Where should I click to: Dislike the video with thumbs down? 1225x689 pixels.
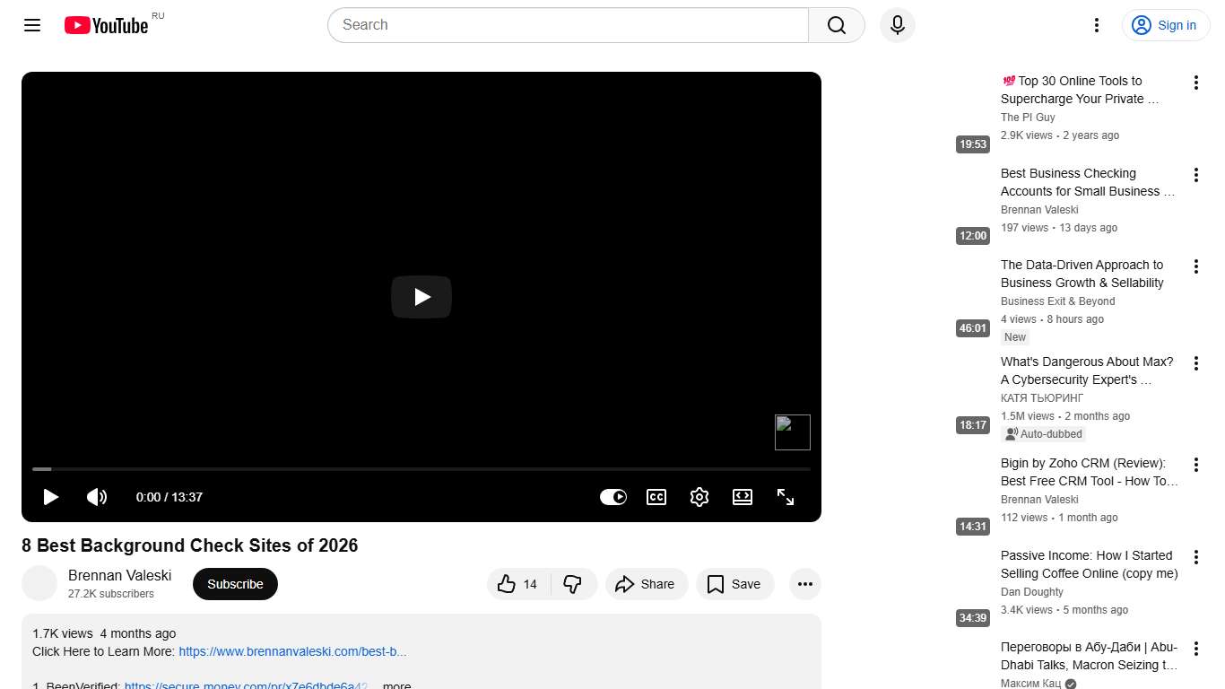point(573,583)
